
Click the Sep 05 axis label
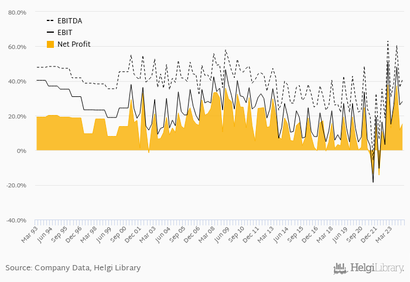[x=177, y=235]
